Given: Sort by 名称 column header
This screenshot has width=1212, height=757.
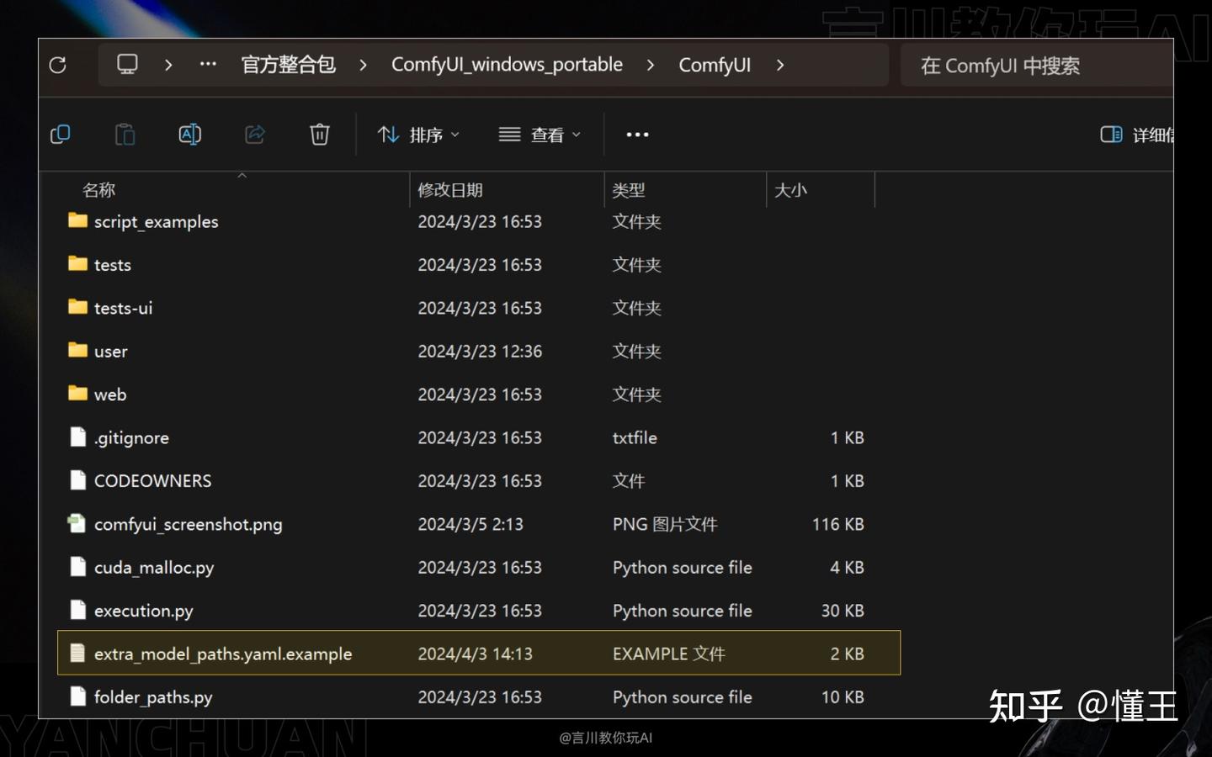Looking at the screenshot, I should (x=98, y=190).
